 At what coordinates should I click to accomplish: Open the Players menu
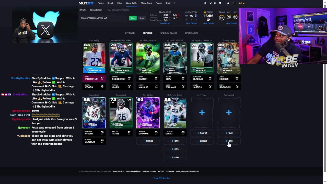pyautogui.click(x=101, y=3)
